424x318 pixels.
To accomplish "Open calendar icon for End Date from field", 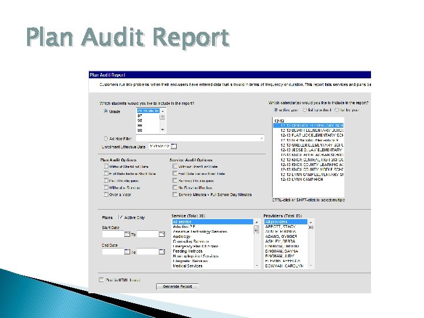I will coord(127,252).
